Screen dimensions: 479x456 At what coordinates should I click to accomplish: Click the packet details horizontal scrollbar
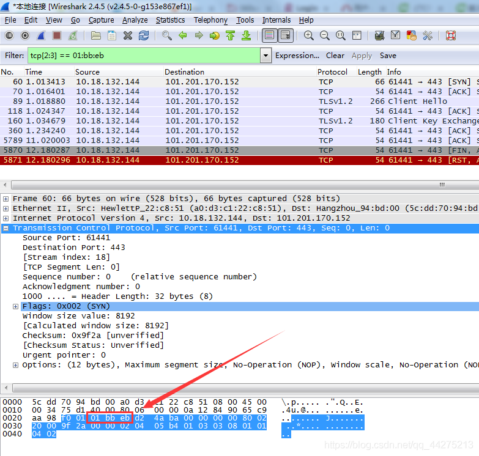(245, 388)
